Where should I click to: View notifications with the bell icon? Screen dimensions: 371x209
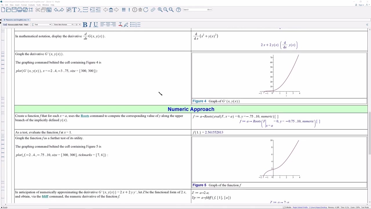pos(356,5)
